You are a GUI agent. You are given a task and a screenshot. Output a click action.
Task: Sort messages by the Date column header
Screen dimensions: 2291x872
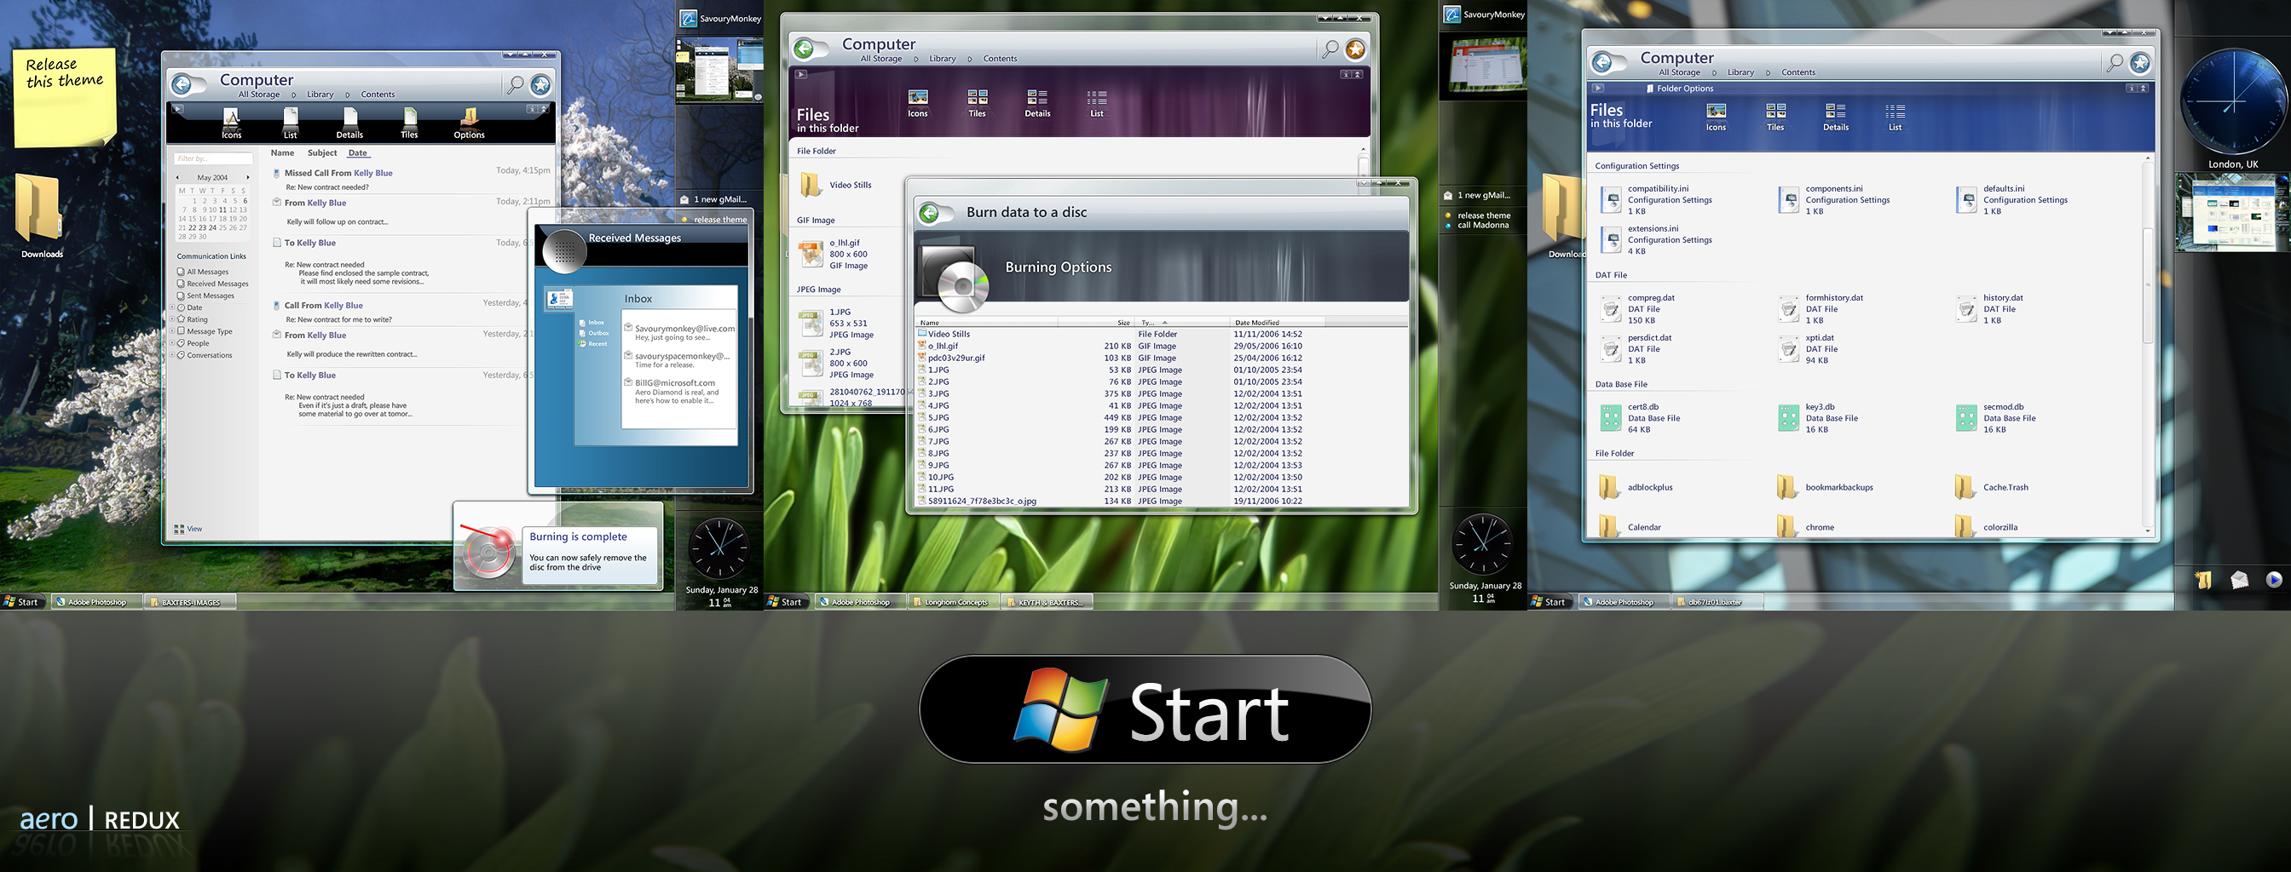tap(357, 153)
